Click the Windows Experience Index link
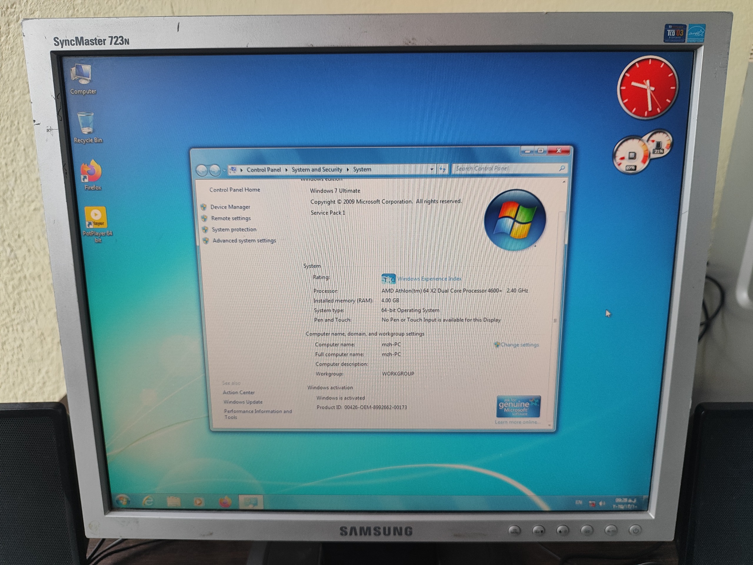This screenshot has width=753, height=565. point(429,279)
